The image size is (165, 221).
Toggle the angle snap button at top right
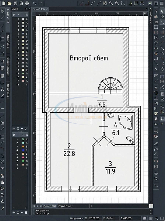[162, 22]
